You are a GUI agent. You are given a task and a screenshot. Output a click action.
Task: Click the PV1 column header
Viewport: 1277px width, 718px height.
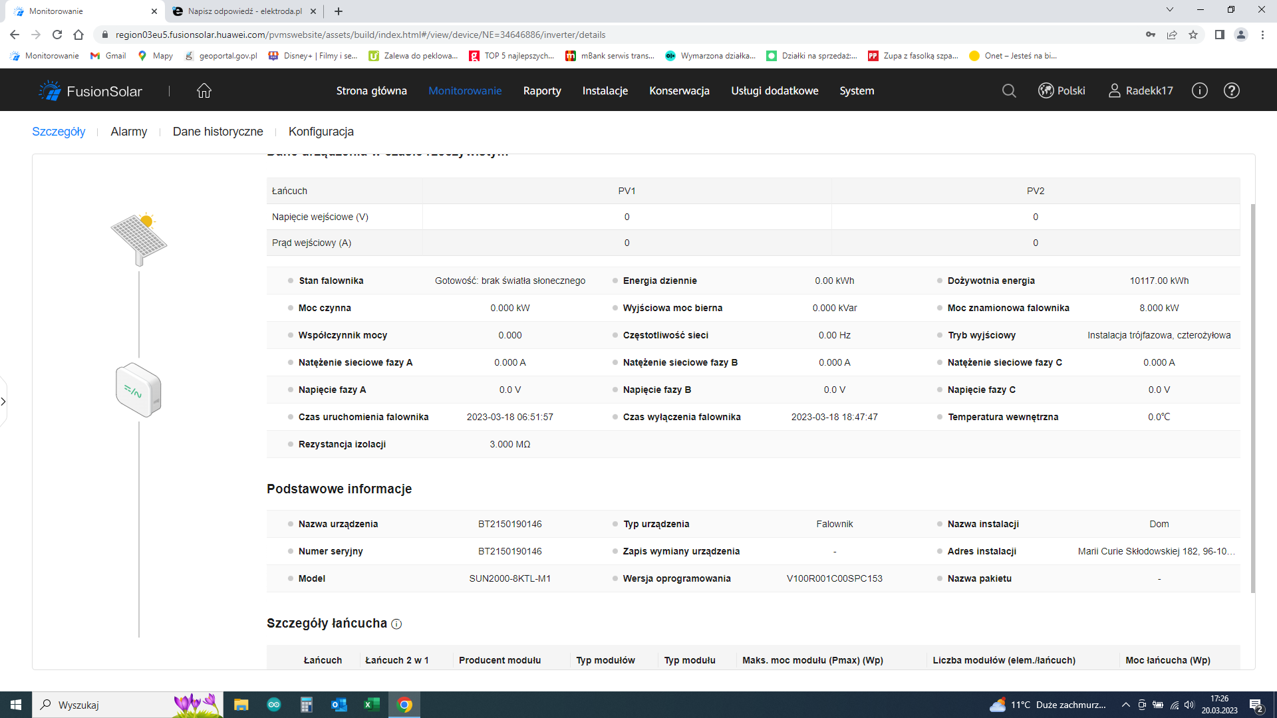627,191
